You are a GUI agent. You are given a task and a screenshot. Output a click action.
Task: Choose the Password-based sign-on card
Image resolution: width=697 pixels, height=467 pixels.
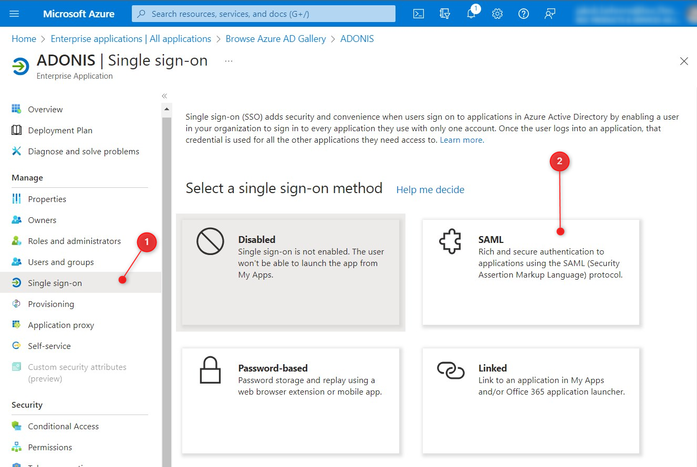coord(290,400)
